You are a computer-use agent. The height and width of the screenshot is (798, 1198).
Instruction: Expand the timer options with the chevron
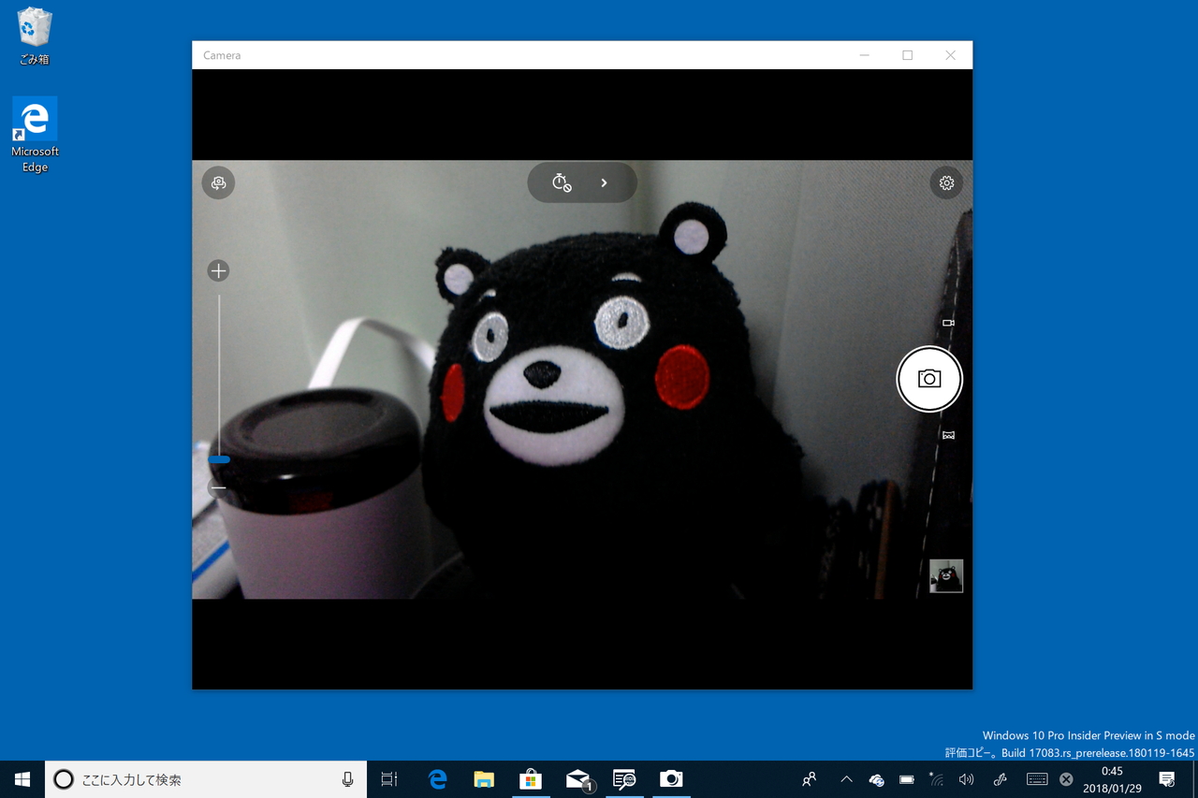click(604, 182)
